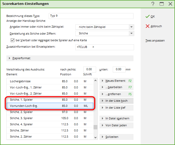
Task: Expand the Papierformat section
Action: (10, 58)
